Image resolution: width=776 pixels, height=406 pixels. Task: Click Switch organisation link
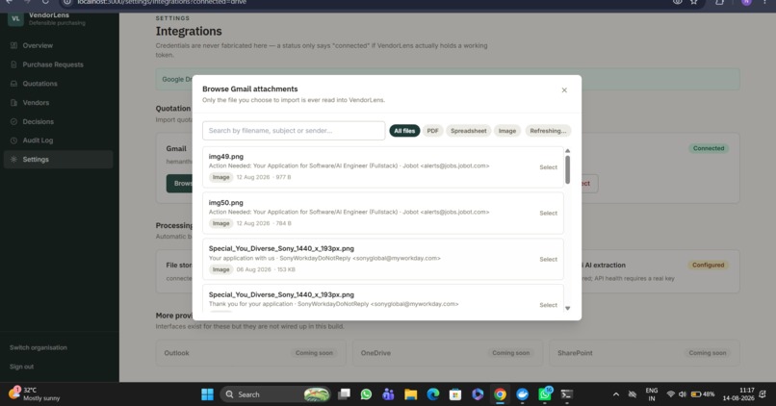click(x=39, y=347)
